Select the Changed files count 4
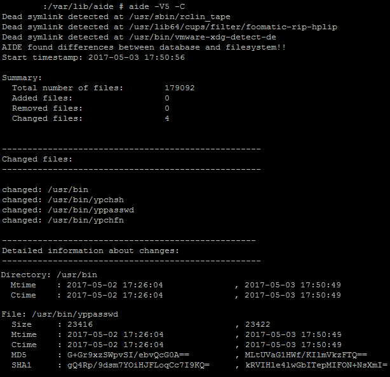Image resolution: width=390 pixels, height=377 pixels. coord(167,118)
